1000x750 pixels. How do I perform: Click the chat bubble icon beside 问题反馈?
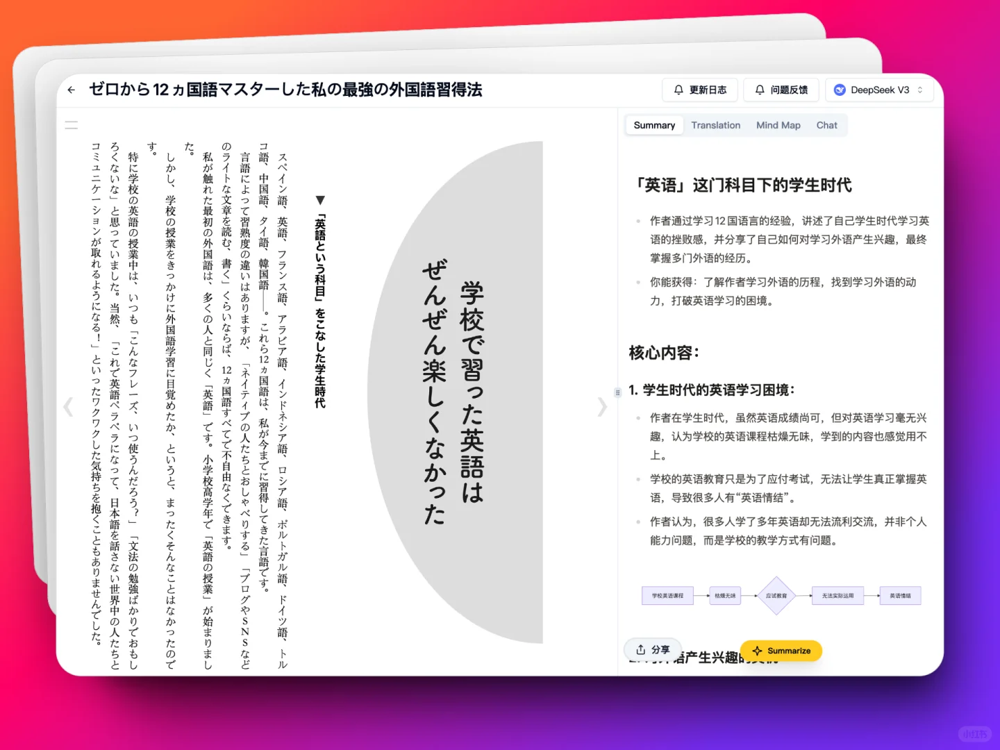760,90
